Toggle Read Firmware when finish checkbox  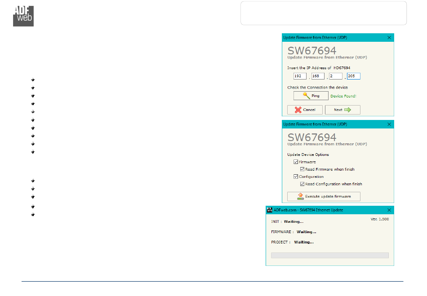pos(302,169)
